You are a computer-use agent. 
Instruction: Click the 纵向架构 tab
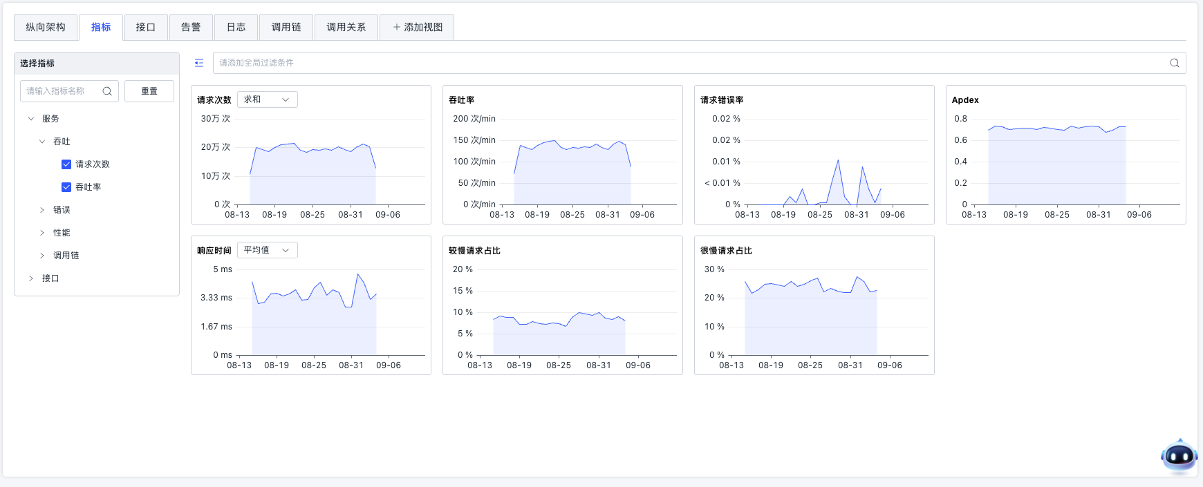pyautogui.click(x=46, y=27)
